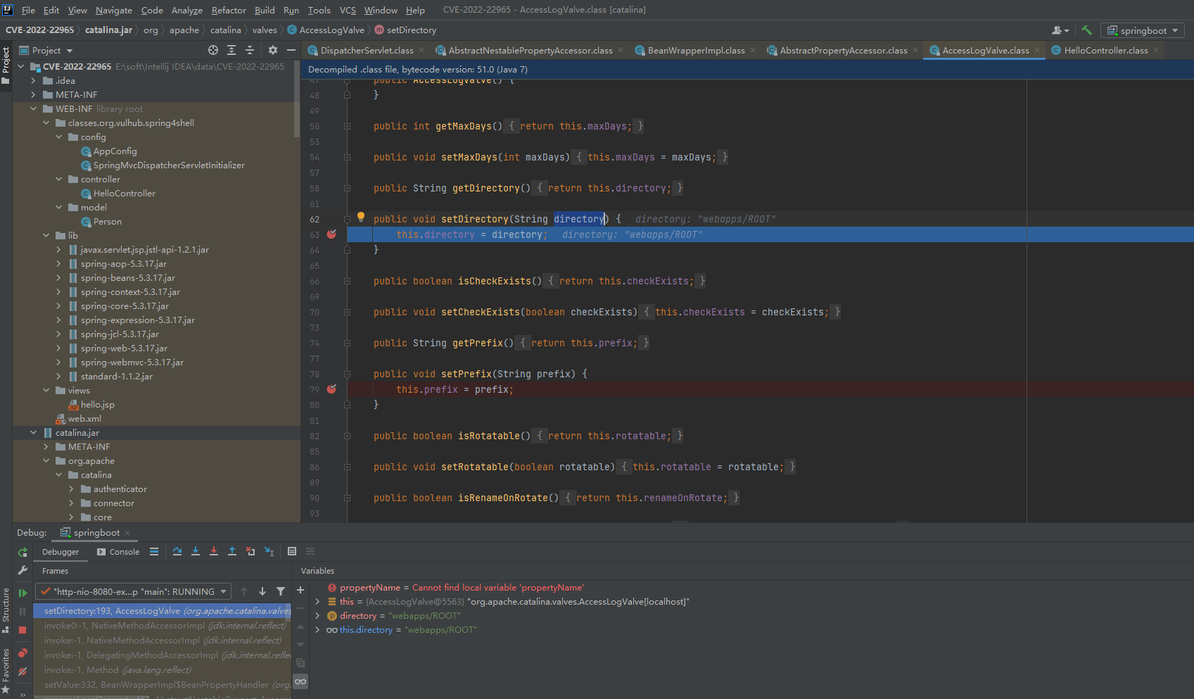Expand this.directory watch node
The height and width of the screenshot is (699, 1194).
[317, 630]
